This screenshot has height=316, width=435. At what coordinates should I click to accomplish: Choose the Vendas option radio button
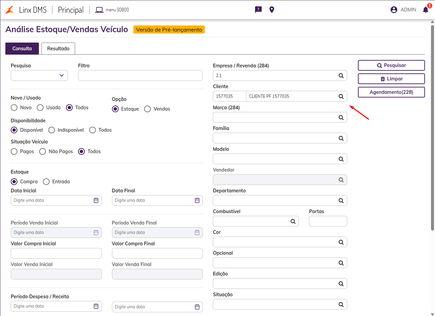[x=147, y=109]
